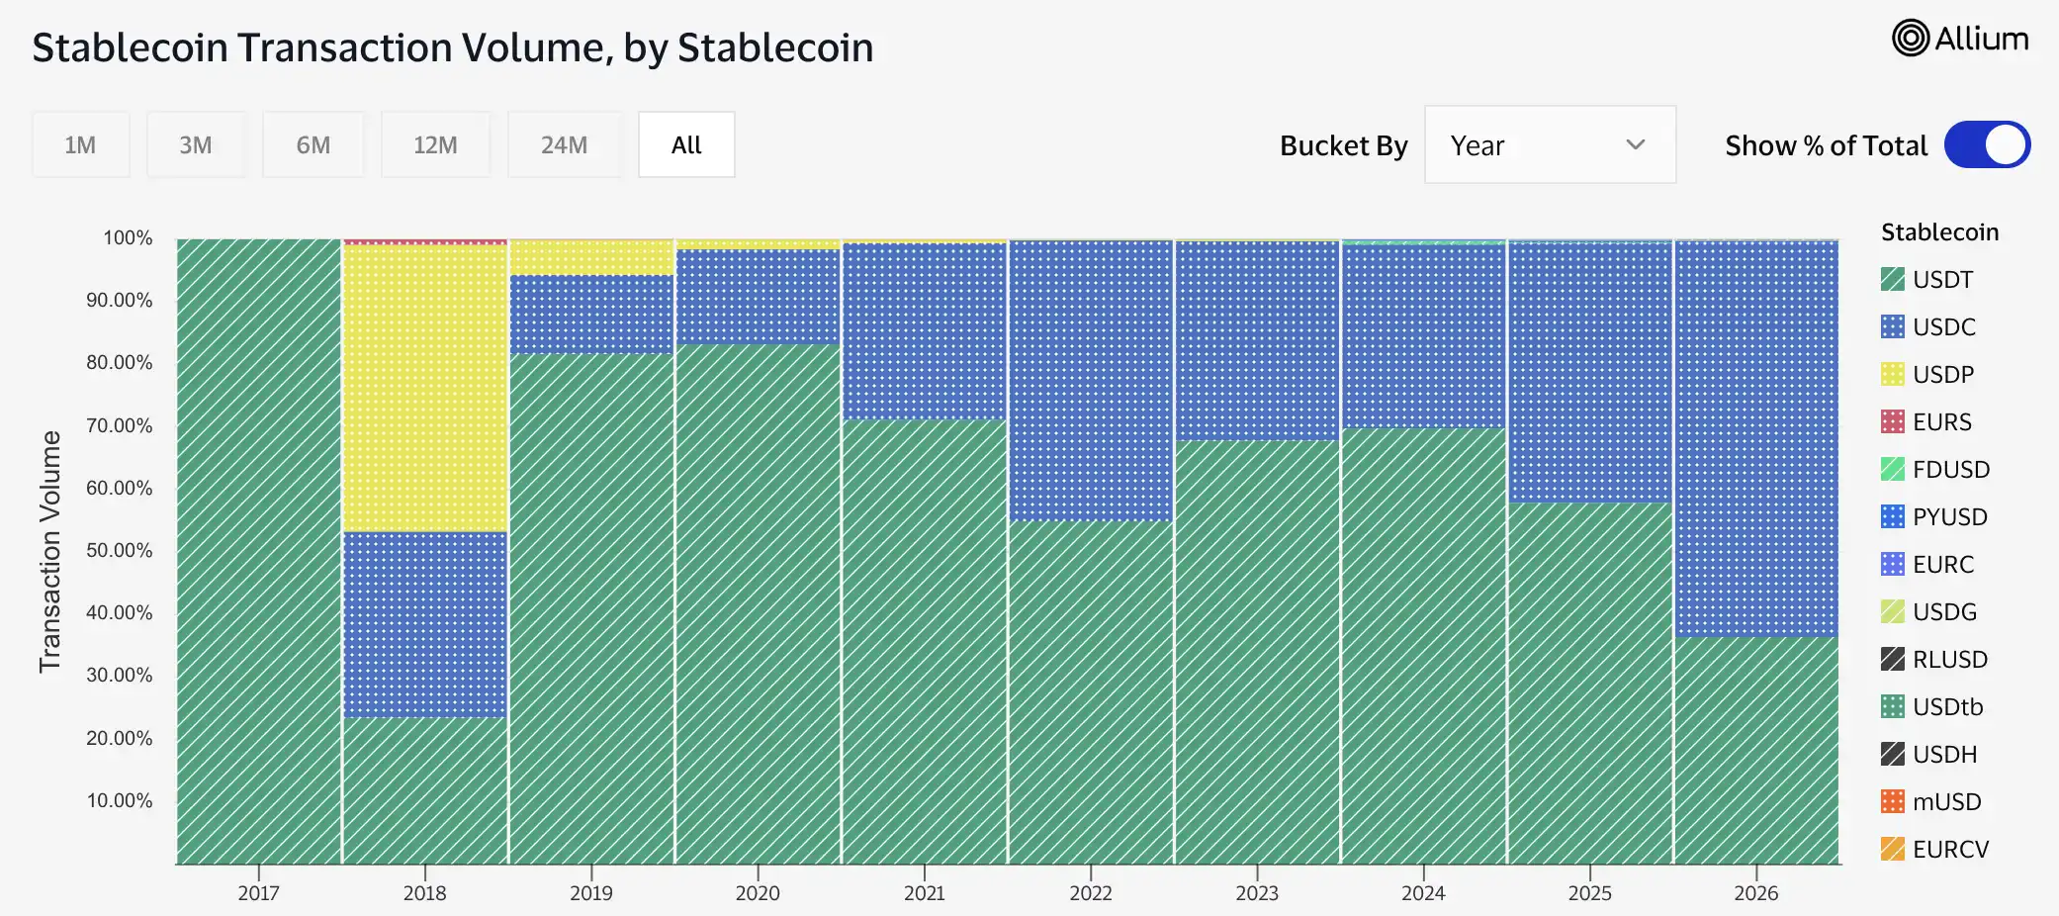Toggle PYUSD series visibility in legend
The image size is (2059, 916).
coord(1933,516)
